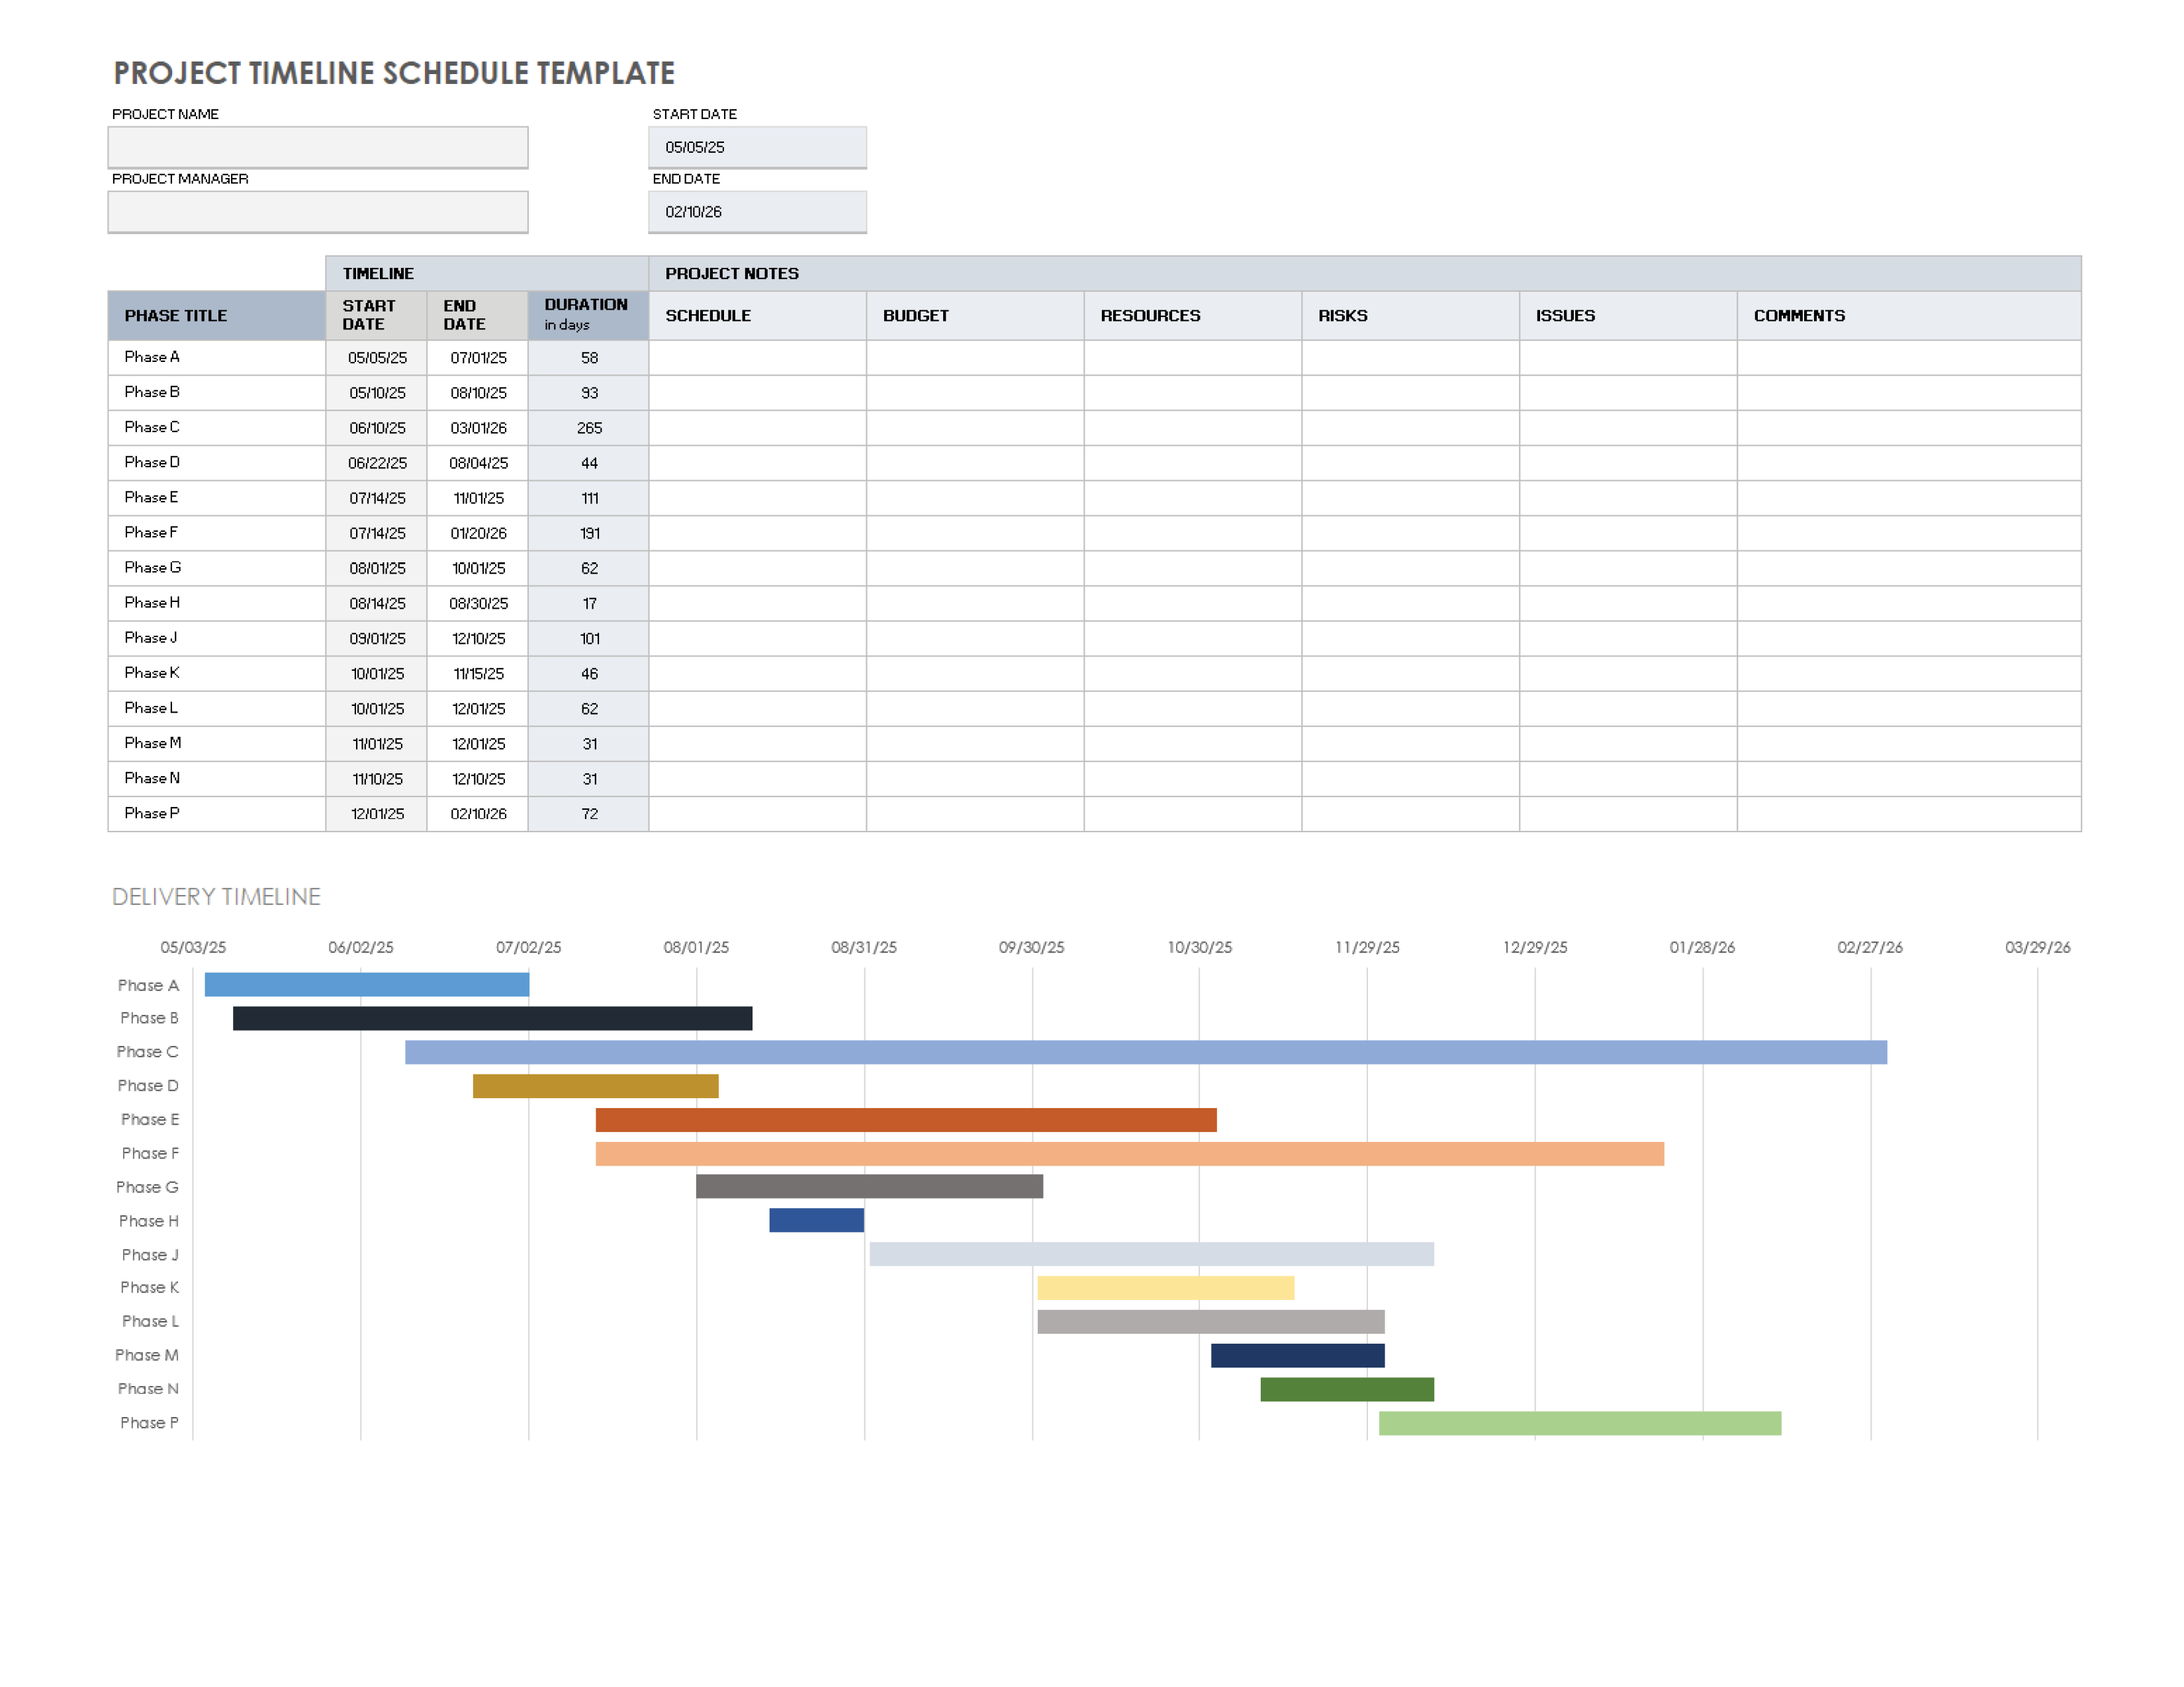
Task: Select Phase G table row title
Action: (x=217, y=568)
